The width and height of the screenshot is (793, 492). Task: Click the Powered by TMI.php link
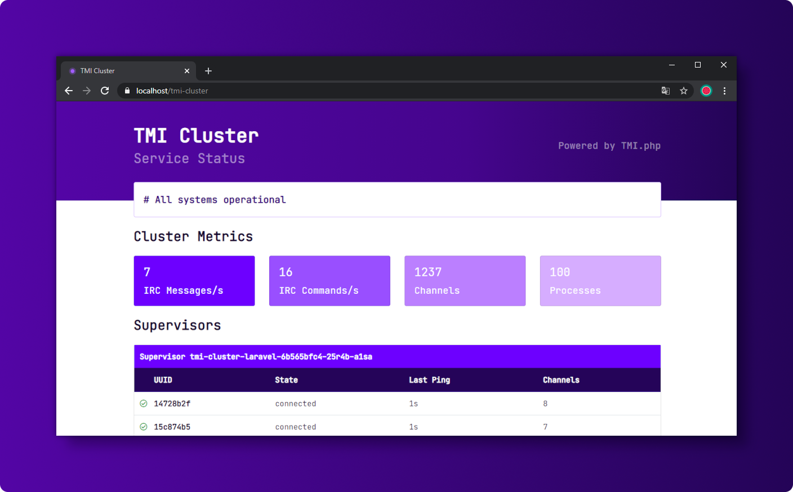(609, 146)
